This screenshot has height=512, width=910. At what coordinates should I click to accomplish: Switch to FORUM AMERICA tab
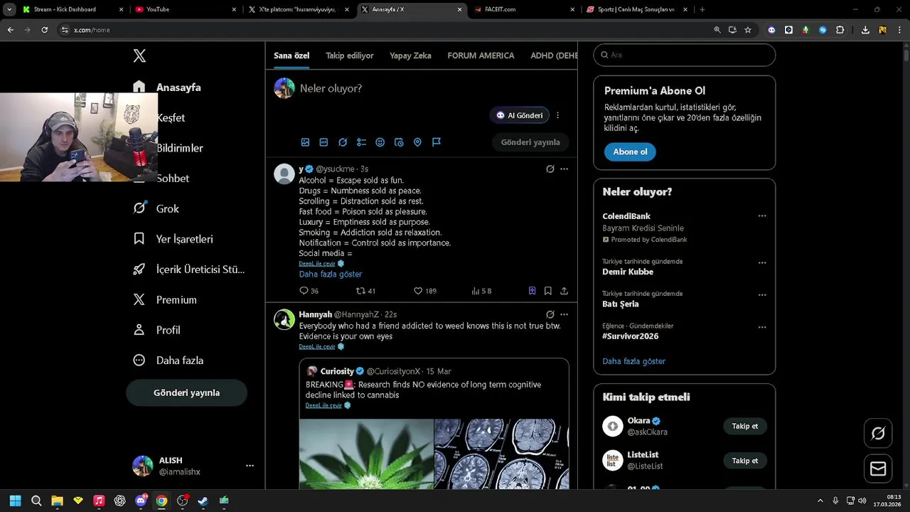[x=481, y=55]
